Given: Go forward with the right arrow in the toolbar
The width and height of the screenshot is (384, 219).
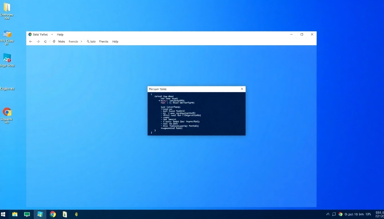Looking at the screenshot, I should point(38,42).
